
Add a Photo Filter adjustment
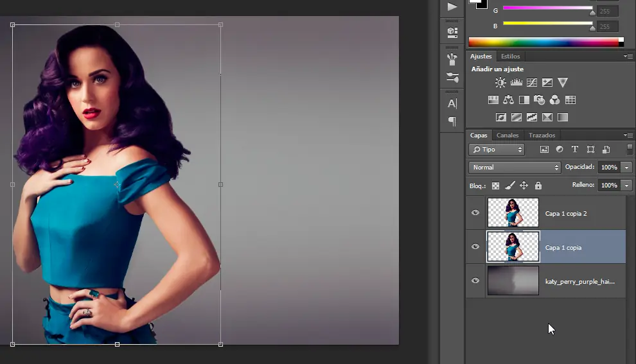[x=539, y=100]
